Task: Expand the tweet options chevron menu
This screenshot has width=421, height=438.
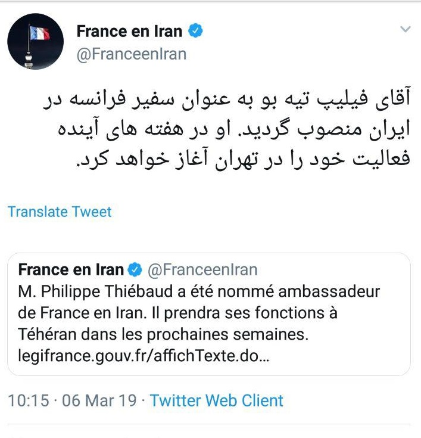Action: (405, 29)
